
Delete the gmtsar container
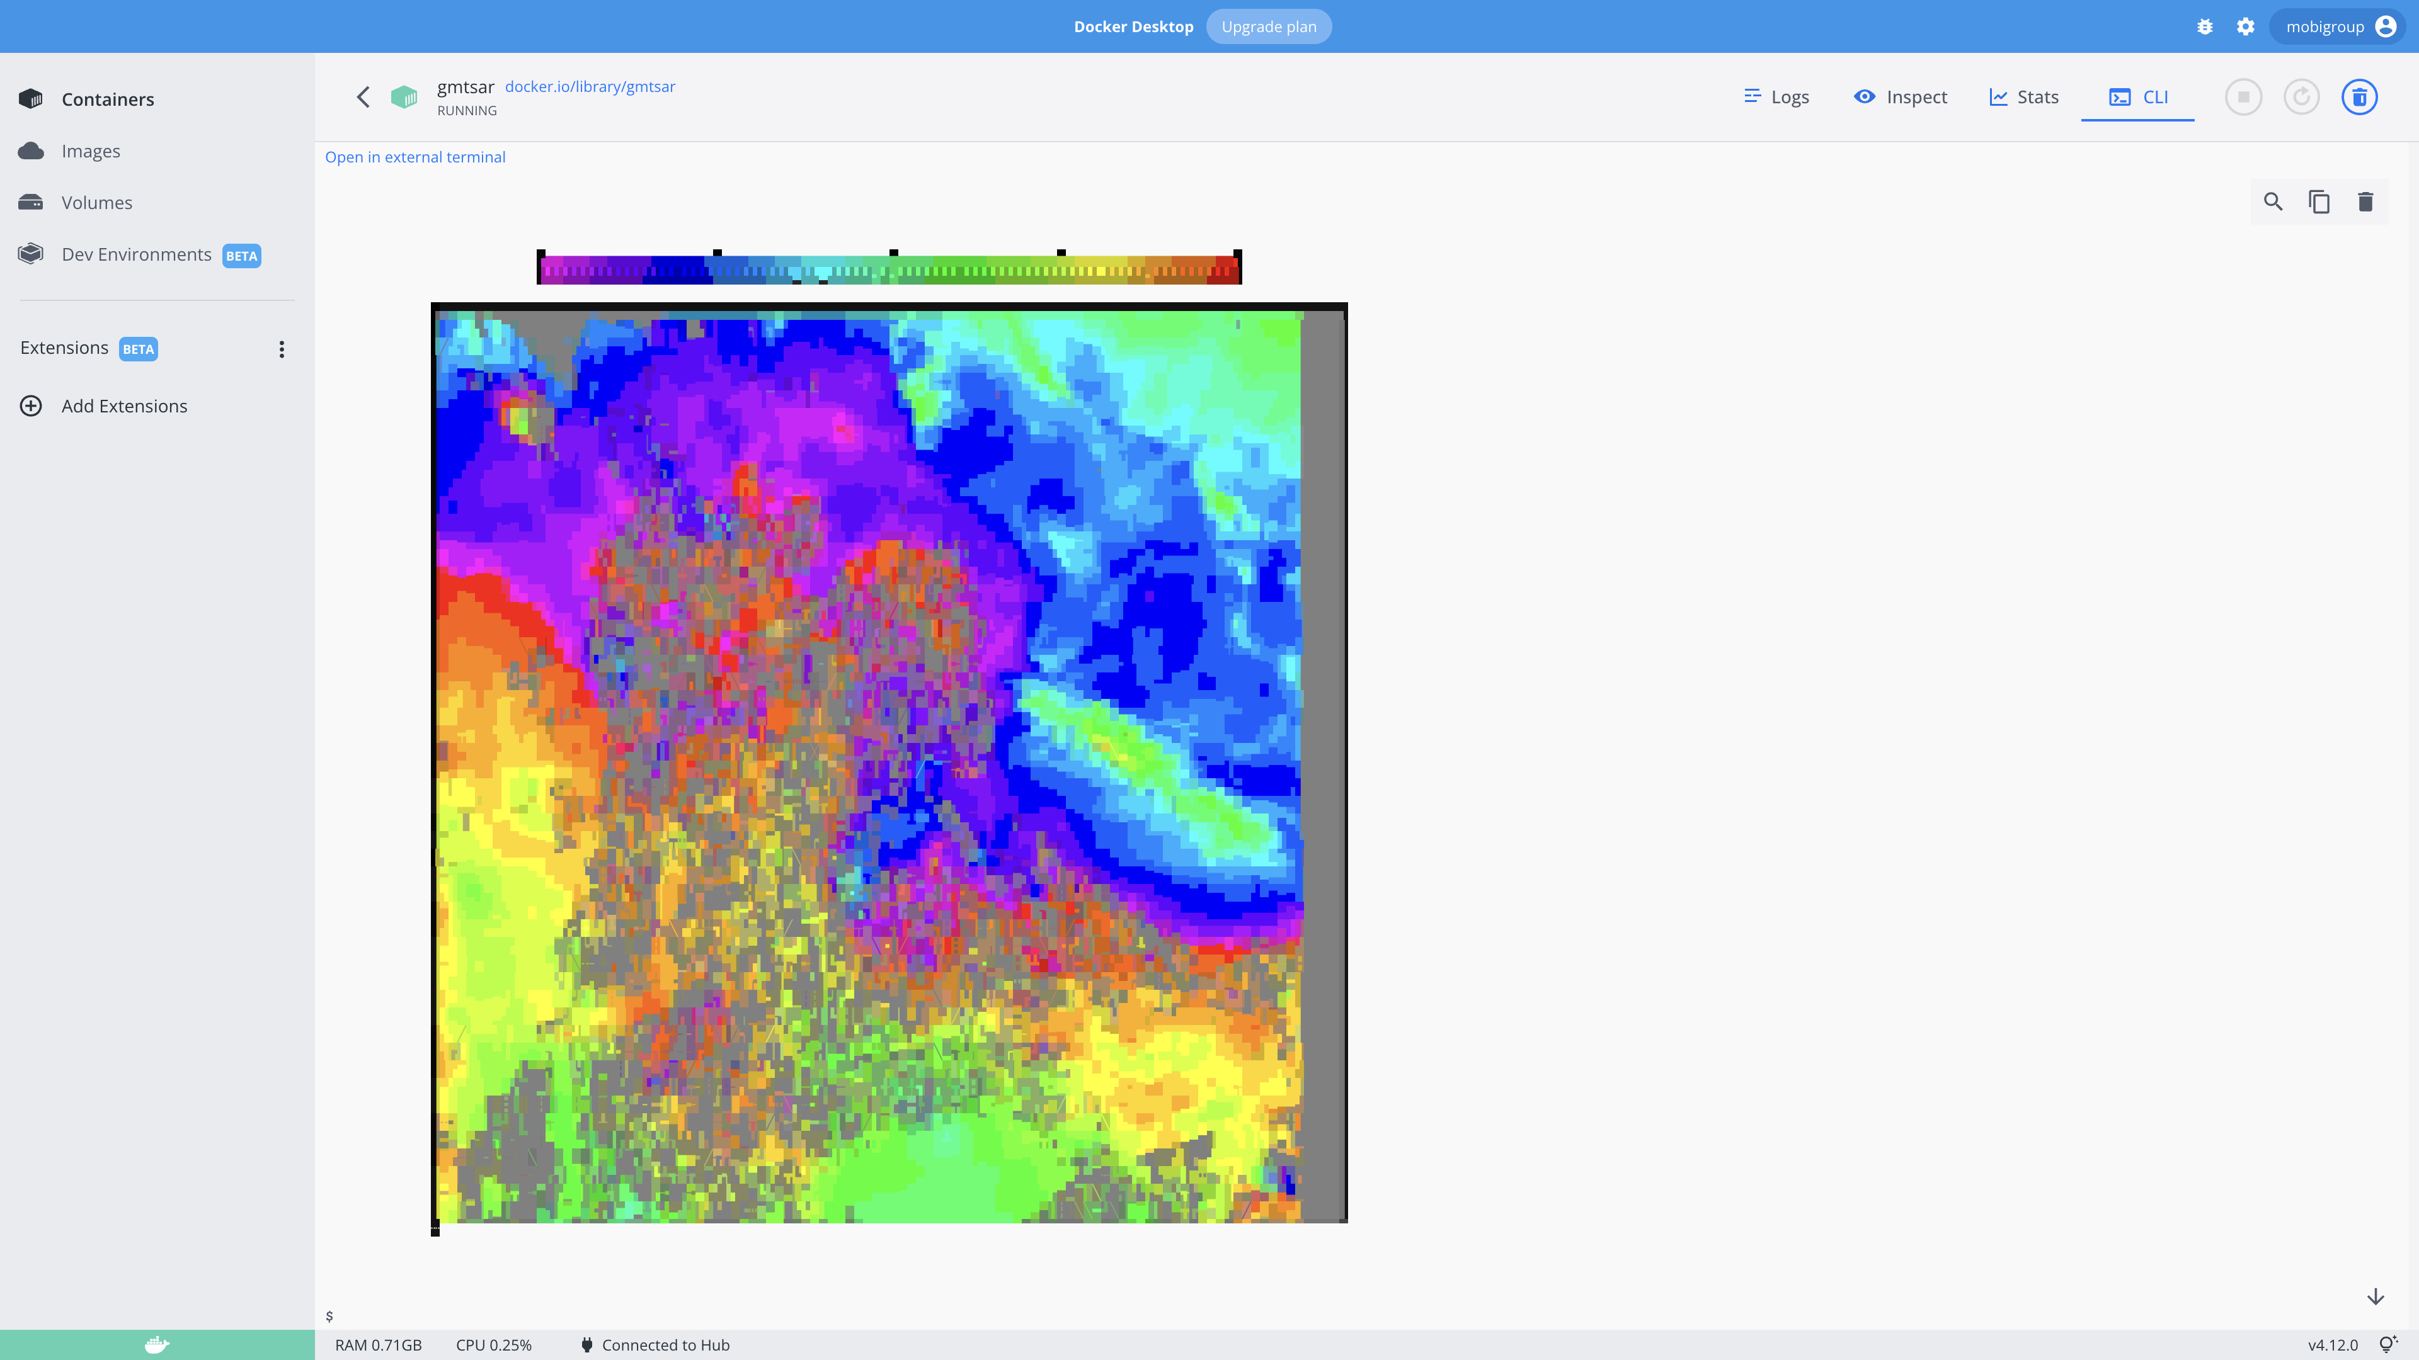2359,97
